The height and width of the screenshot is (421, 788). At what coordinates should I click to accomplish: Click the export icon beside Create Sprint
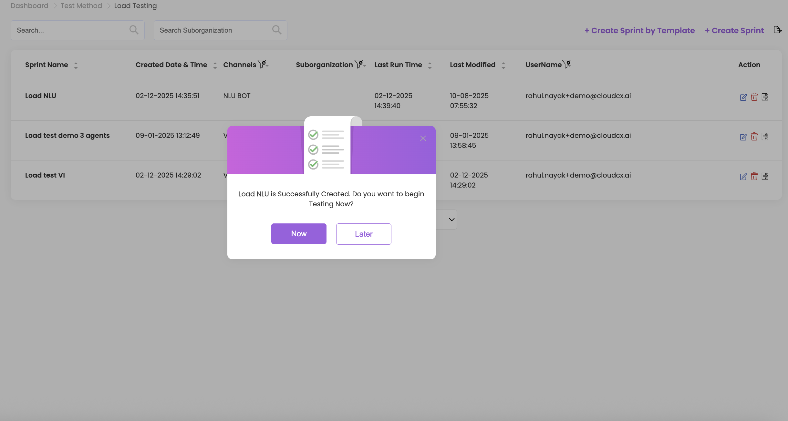777,30
